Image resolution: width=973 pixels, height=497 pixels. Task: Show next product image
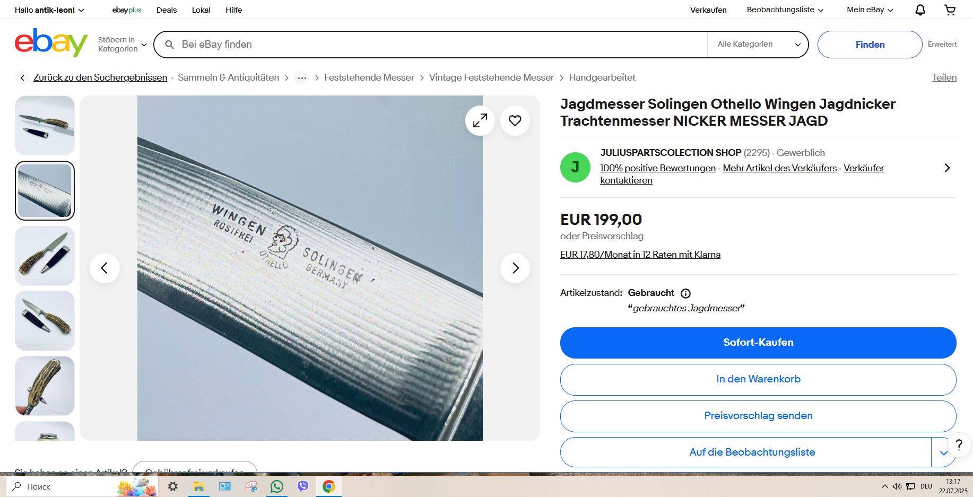tap(515, 268)
